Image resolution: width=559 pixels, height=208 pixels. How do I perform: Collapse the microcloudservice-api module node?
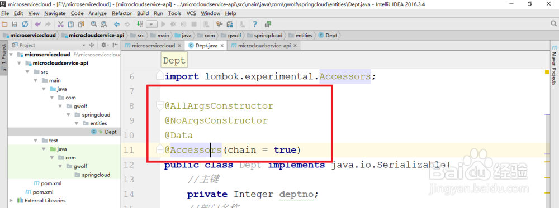[x=19, y=63]
